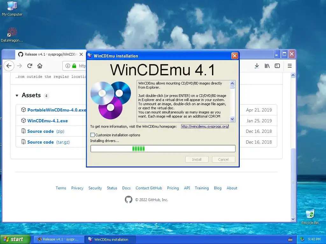The width and height of the screenshot is (326, 244).
Task: Click the taskbar clock 9:40 PM
Action: [314, 240]
